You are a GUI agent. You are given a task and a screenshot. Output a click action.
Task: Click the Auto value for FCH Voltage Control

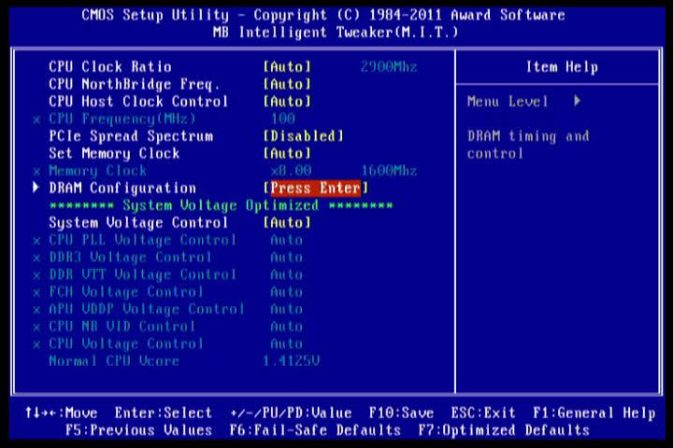[287, 292]
